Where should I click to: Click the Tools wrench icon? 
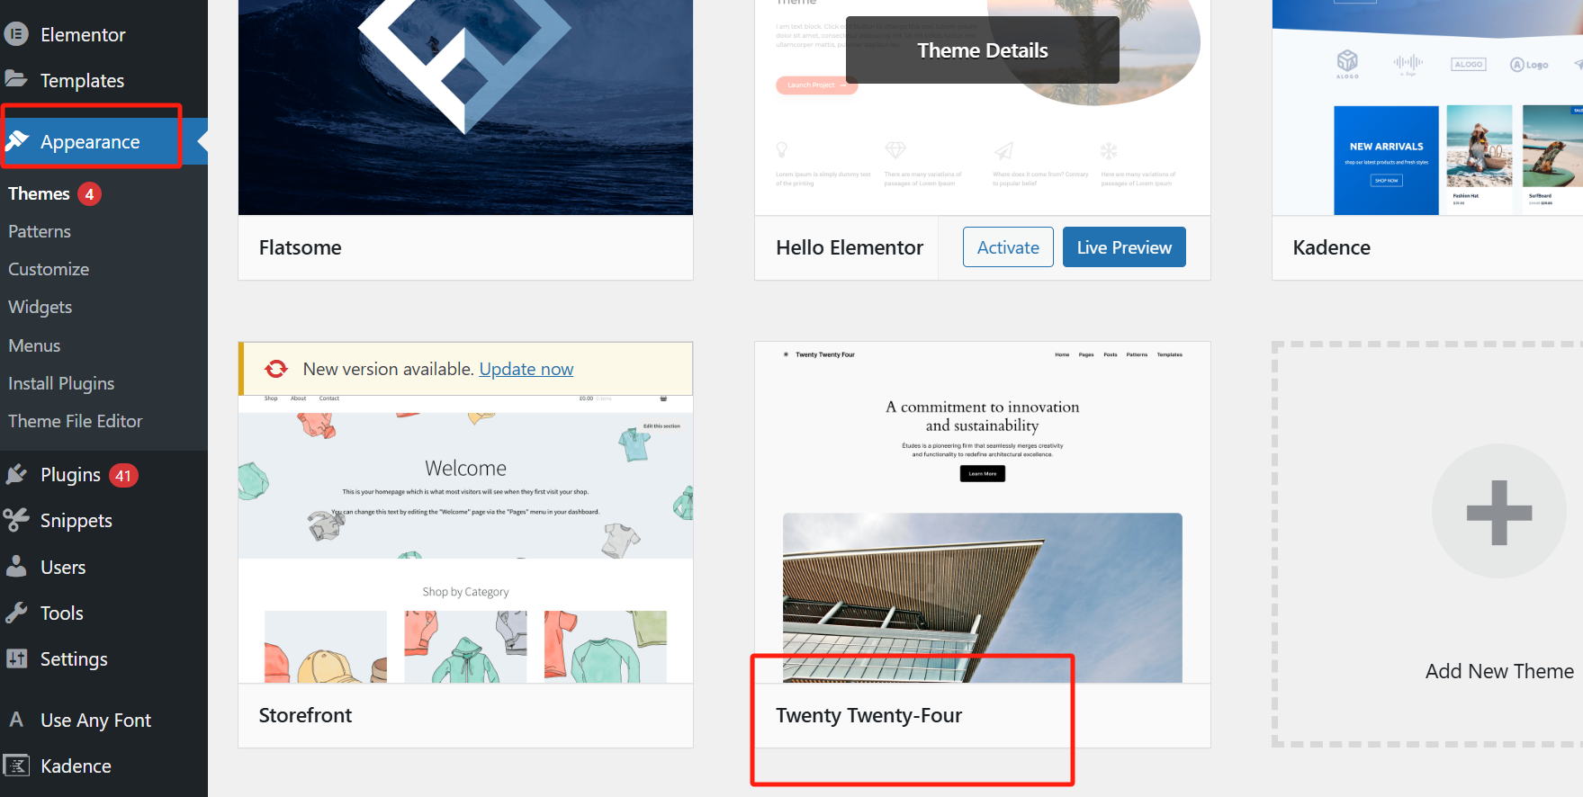pyautogui.click(x=16, y=613)
